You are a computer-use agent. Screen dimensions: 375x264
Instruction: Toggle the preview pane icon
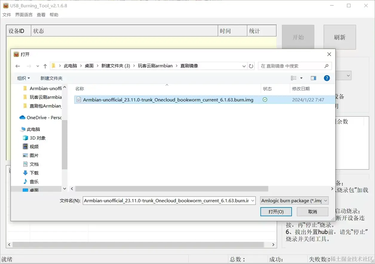tap(313, 78)
